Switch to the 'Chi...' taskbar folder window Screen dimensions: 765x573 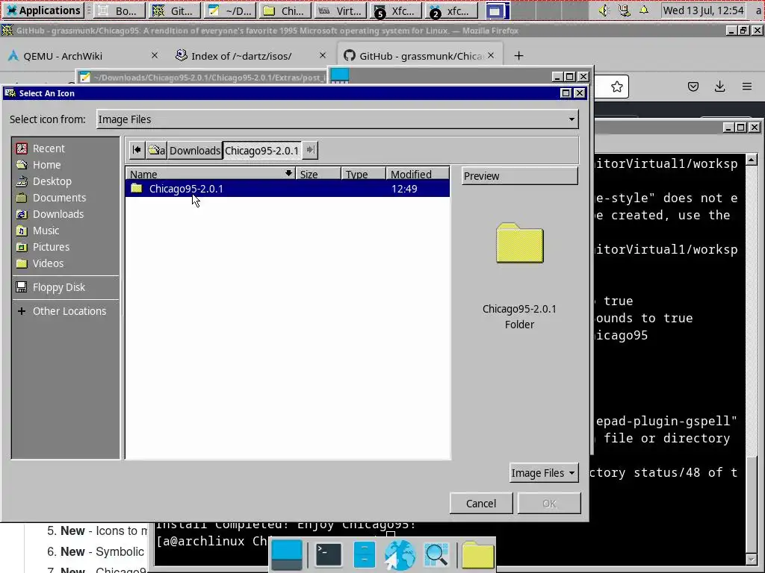(x=285, y=10)
